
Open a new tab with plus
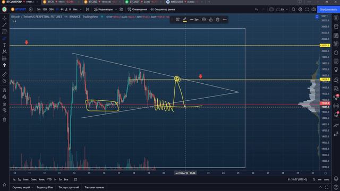click(x=209, y=2)
